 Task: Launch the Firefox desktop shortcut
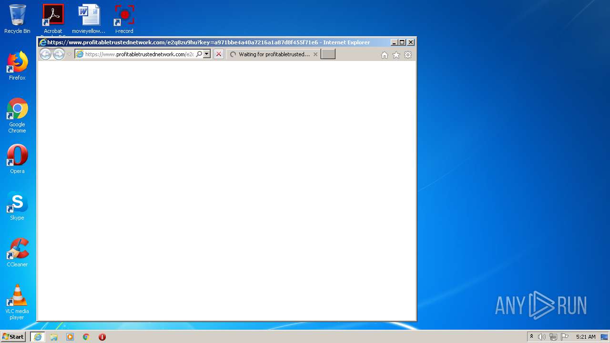(x=17, y=66)
